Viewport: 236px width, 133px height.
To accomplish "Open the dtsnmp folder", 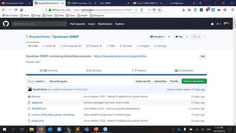I will [x=36, y=96].
